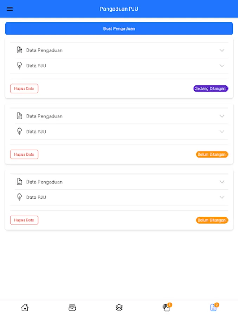Open the layers stack icon in bottom bar
Viewport: 238px width, 316px height.
click(x=119, y=308)
